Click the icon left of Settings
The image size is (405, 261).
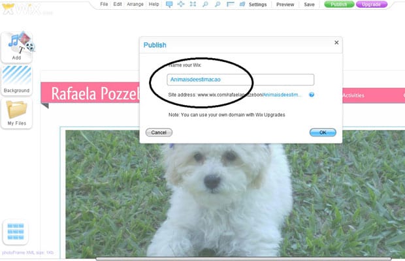coord(242,4)
